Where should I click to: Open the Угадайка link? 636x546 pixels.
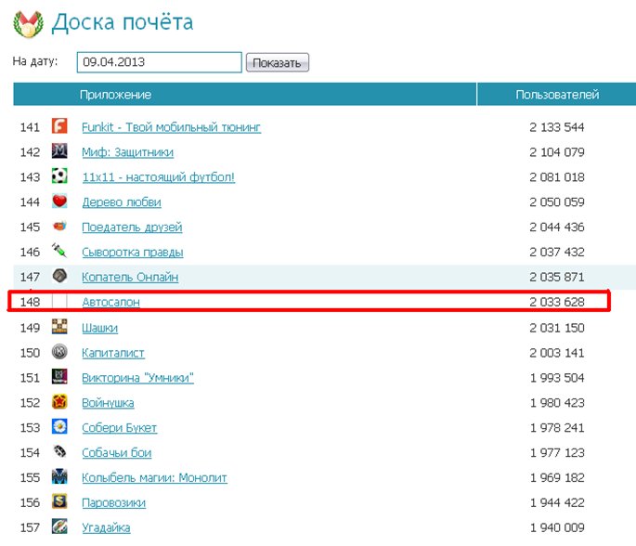click(106, 527)
